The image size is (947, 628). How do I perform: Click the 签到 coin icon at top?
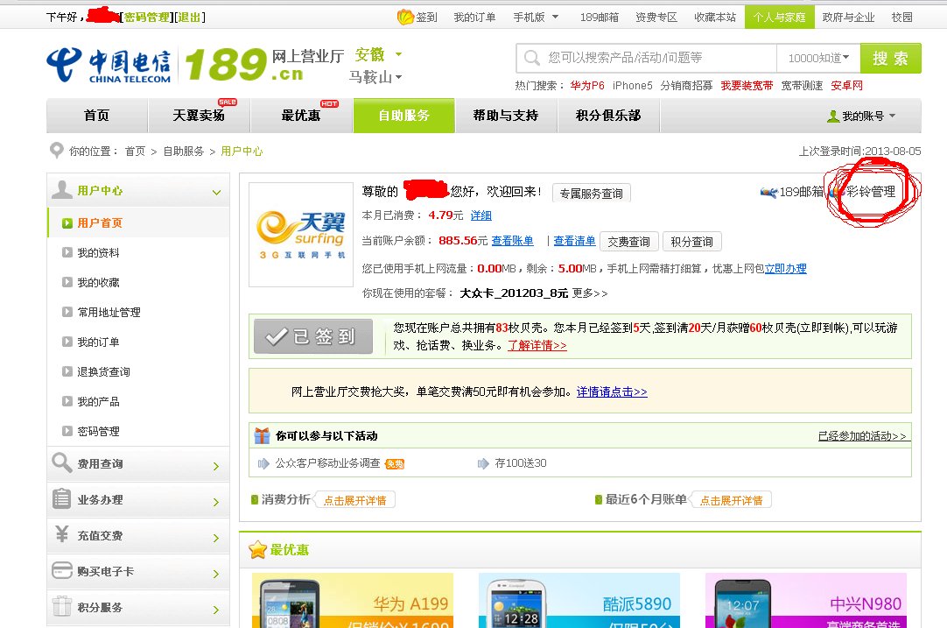(403, 16)
